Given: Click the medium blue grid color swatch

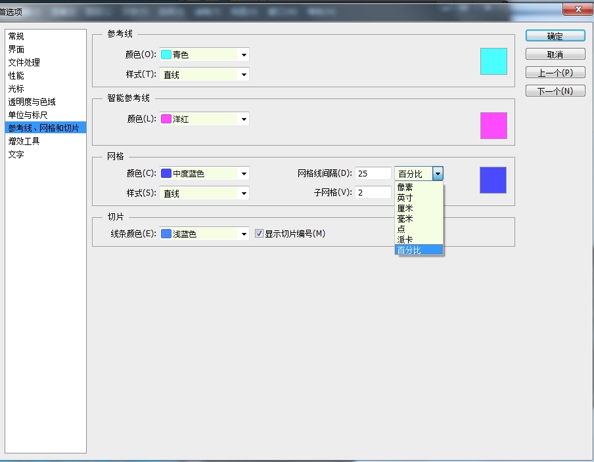Looking at the screenshot, I should tap(493, 180).
